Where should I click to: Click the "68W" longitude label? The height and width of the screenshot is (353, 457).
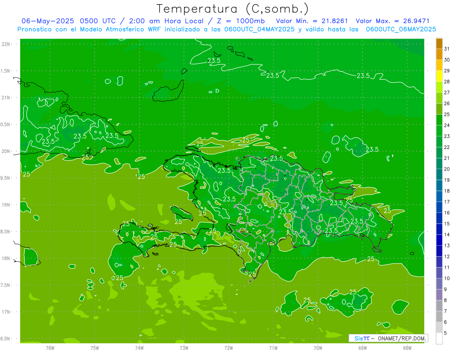coord(407,348)
